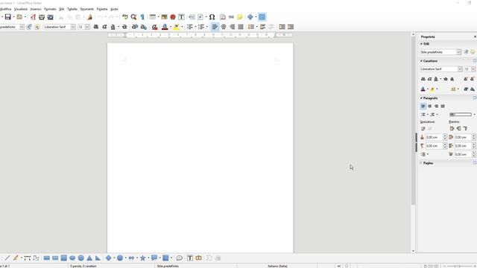477x268 pixels.
Task: Insert a table from the toolbar
Action: click(x=153, y=17)
